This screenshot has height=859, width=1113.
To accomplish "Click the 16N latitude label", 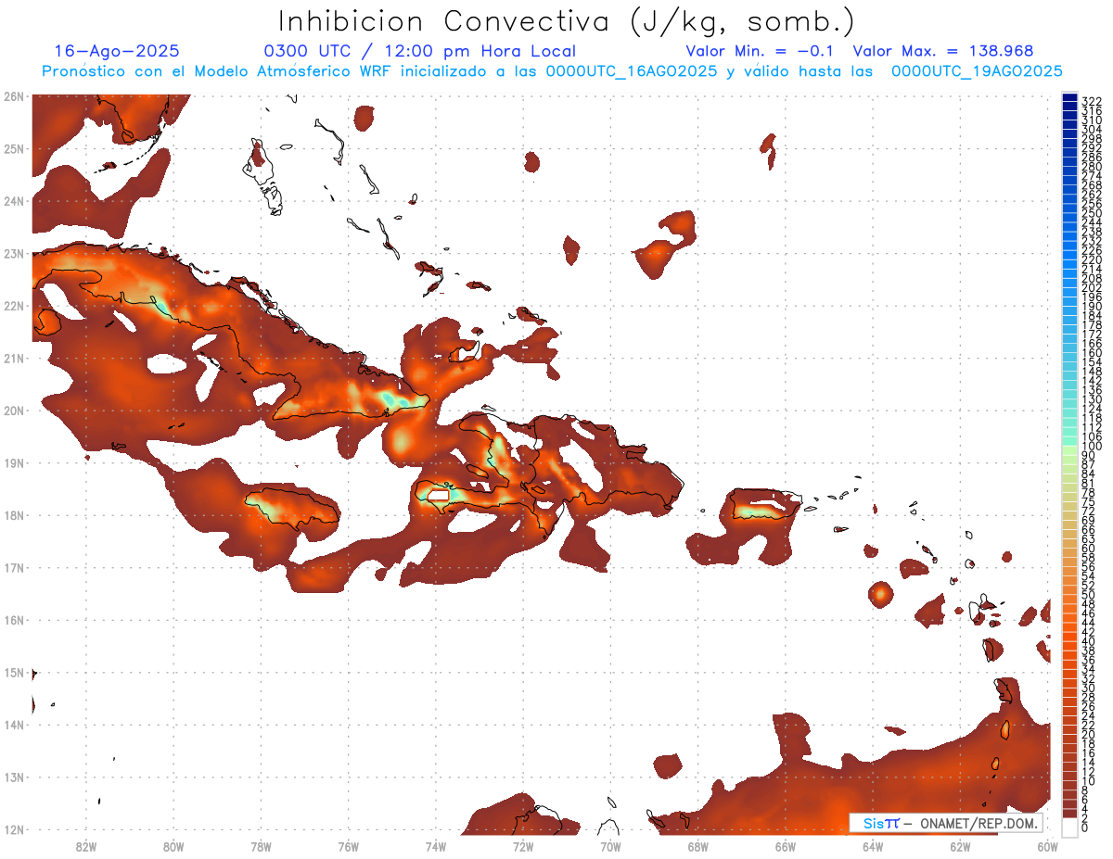I will pyautogui.click(x=13, y=620).
